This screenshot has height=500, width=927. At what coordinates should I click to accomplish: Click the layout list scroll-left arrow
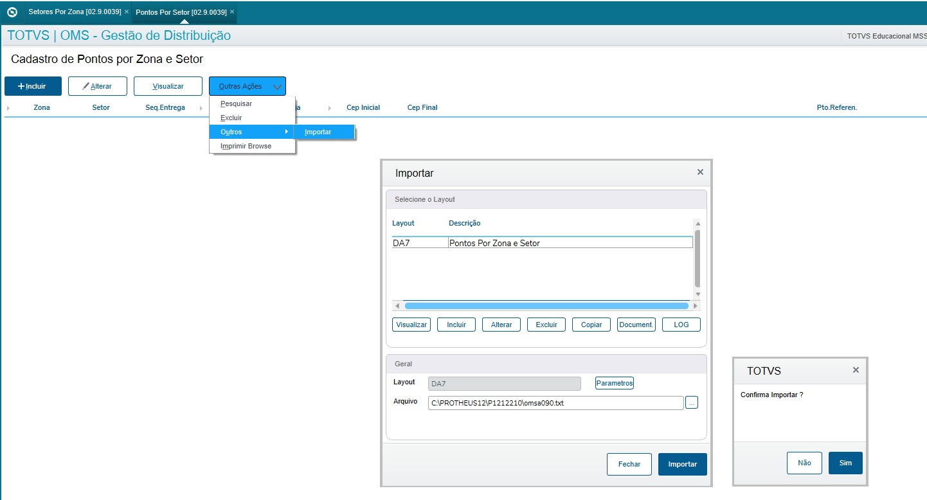[397, 306]
